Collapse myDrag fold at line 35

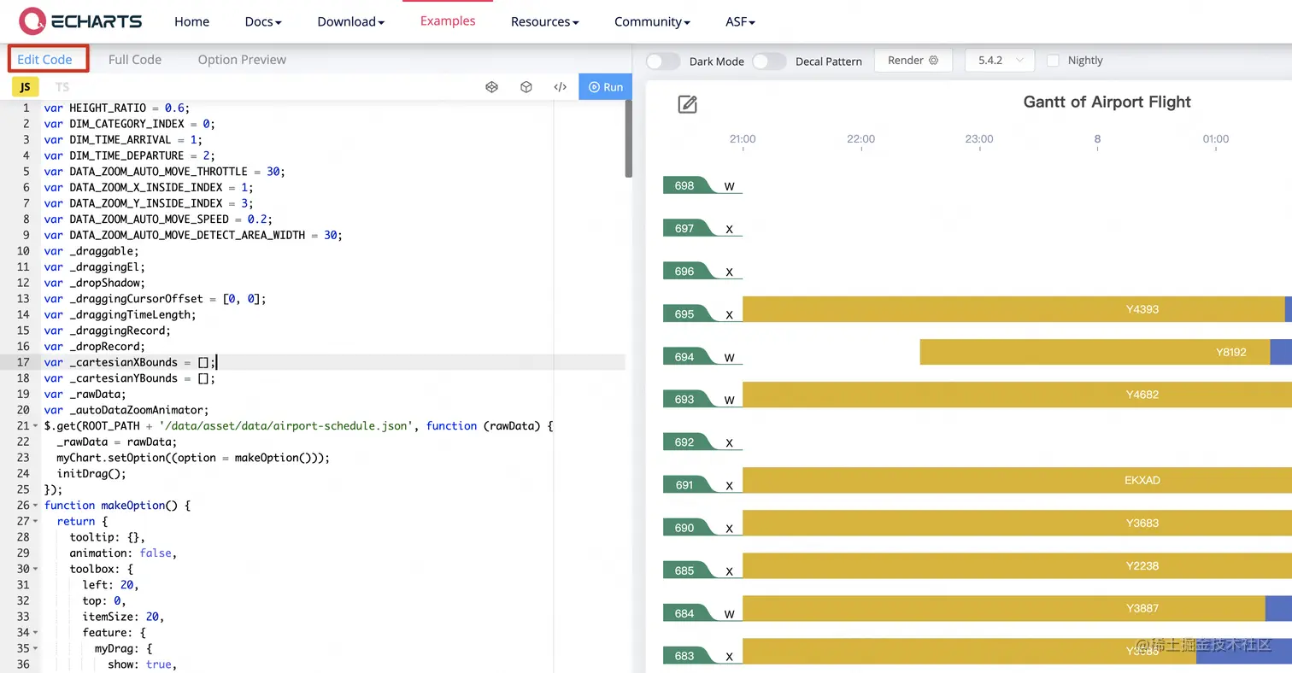pyautogui.click(x=35, y=648)
